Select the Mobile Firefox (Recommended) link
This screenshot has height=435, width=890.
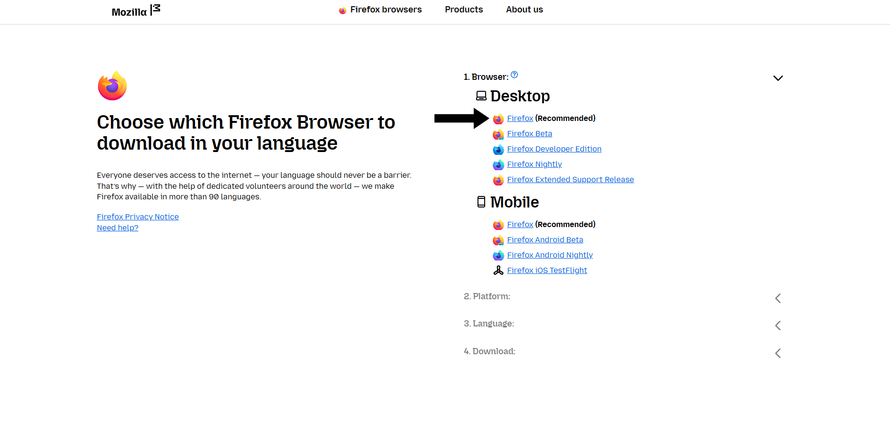(520, 224)
